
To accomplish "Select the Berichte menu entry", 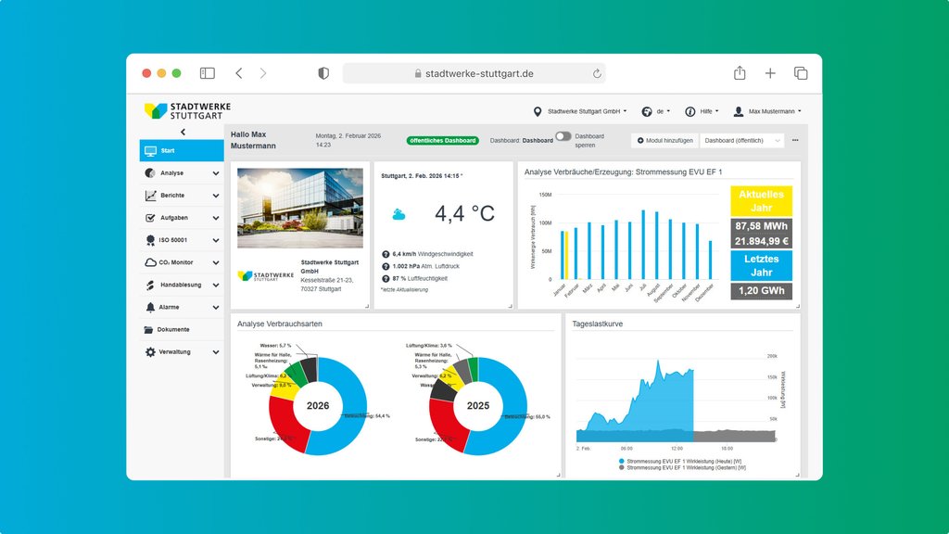I will [x=182, y=196].
